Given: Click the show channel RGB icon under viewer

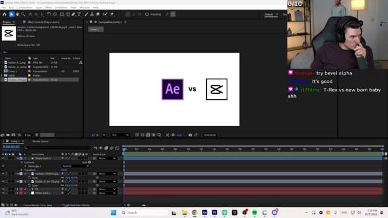Looking at the screenshot, I should pos(167,135).
